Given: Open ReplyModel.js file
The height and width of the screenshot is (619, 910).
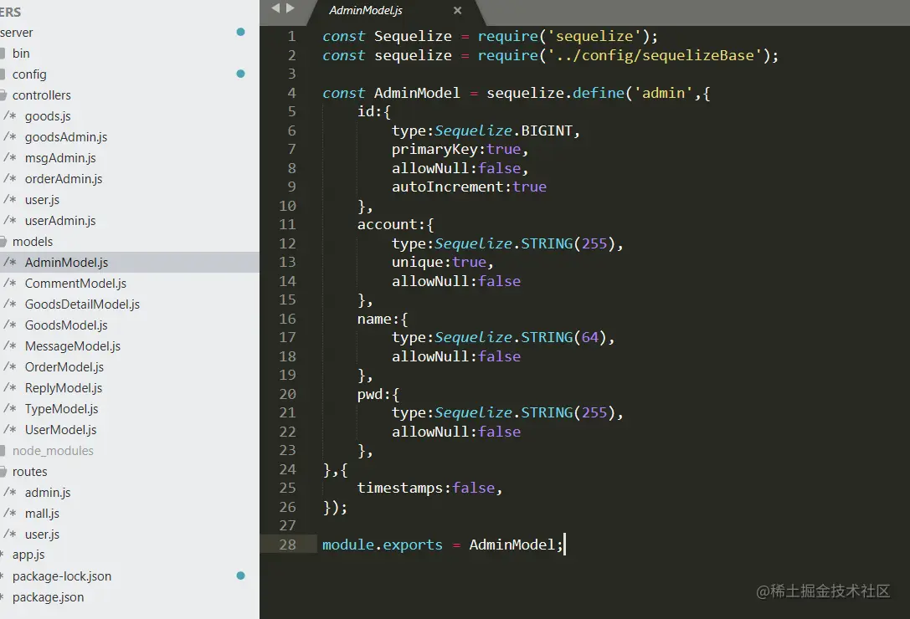Looking at the screenshot, I should (64, 387).
